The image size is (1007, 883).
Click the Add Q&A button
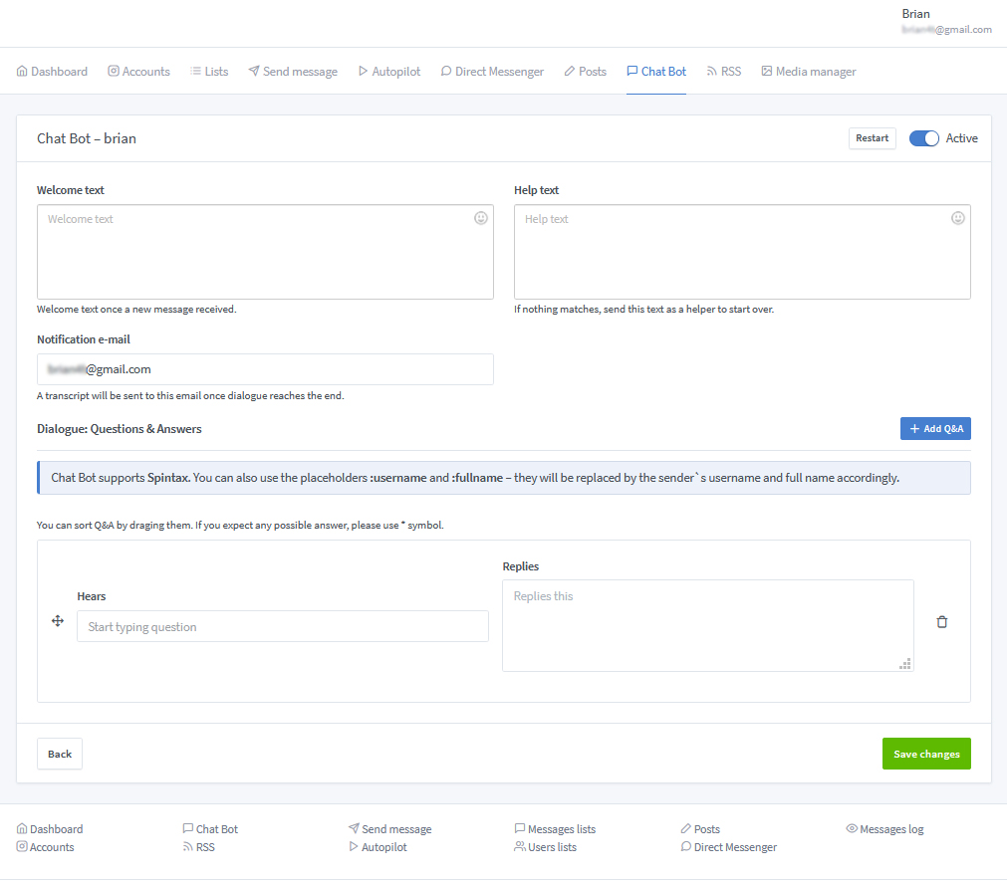point(935,428)
